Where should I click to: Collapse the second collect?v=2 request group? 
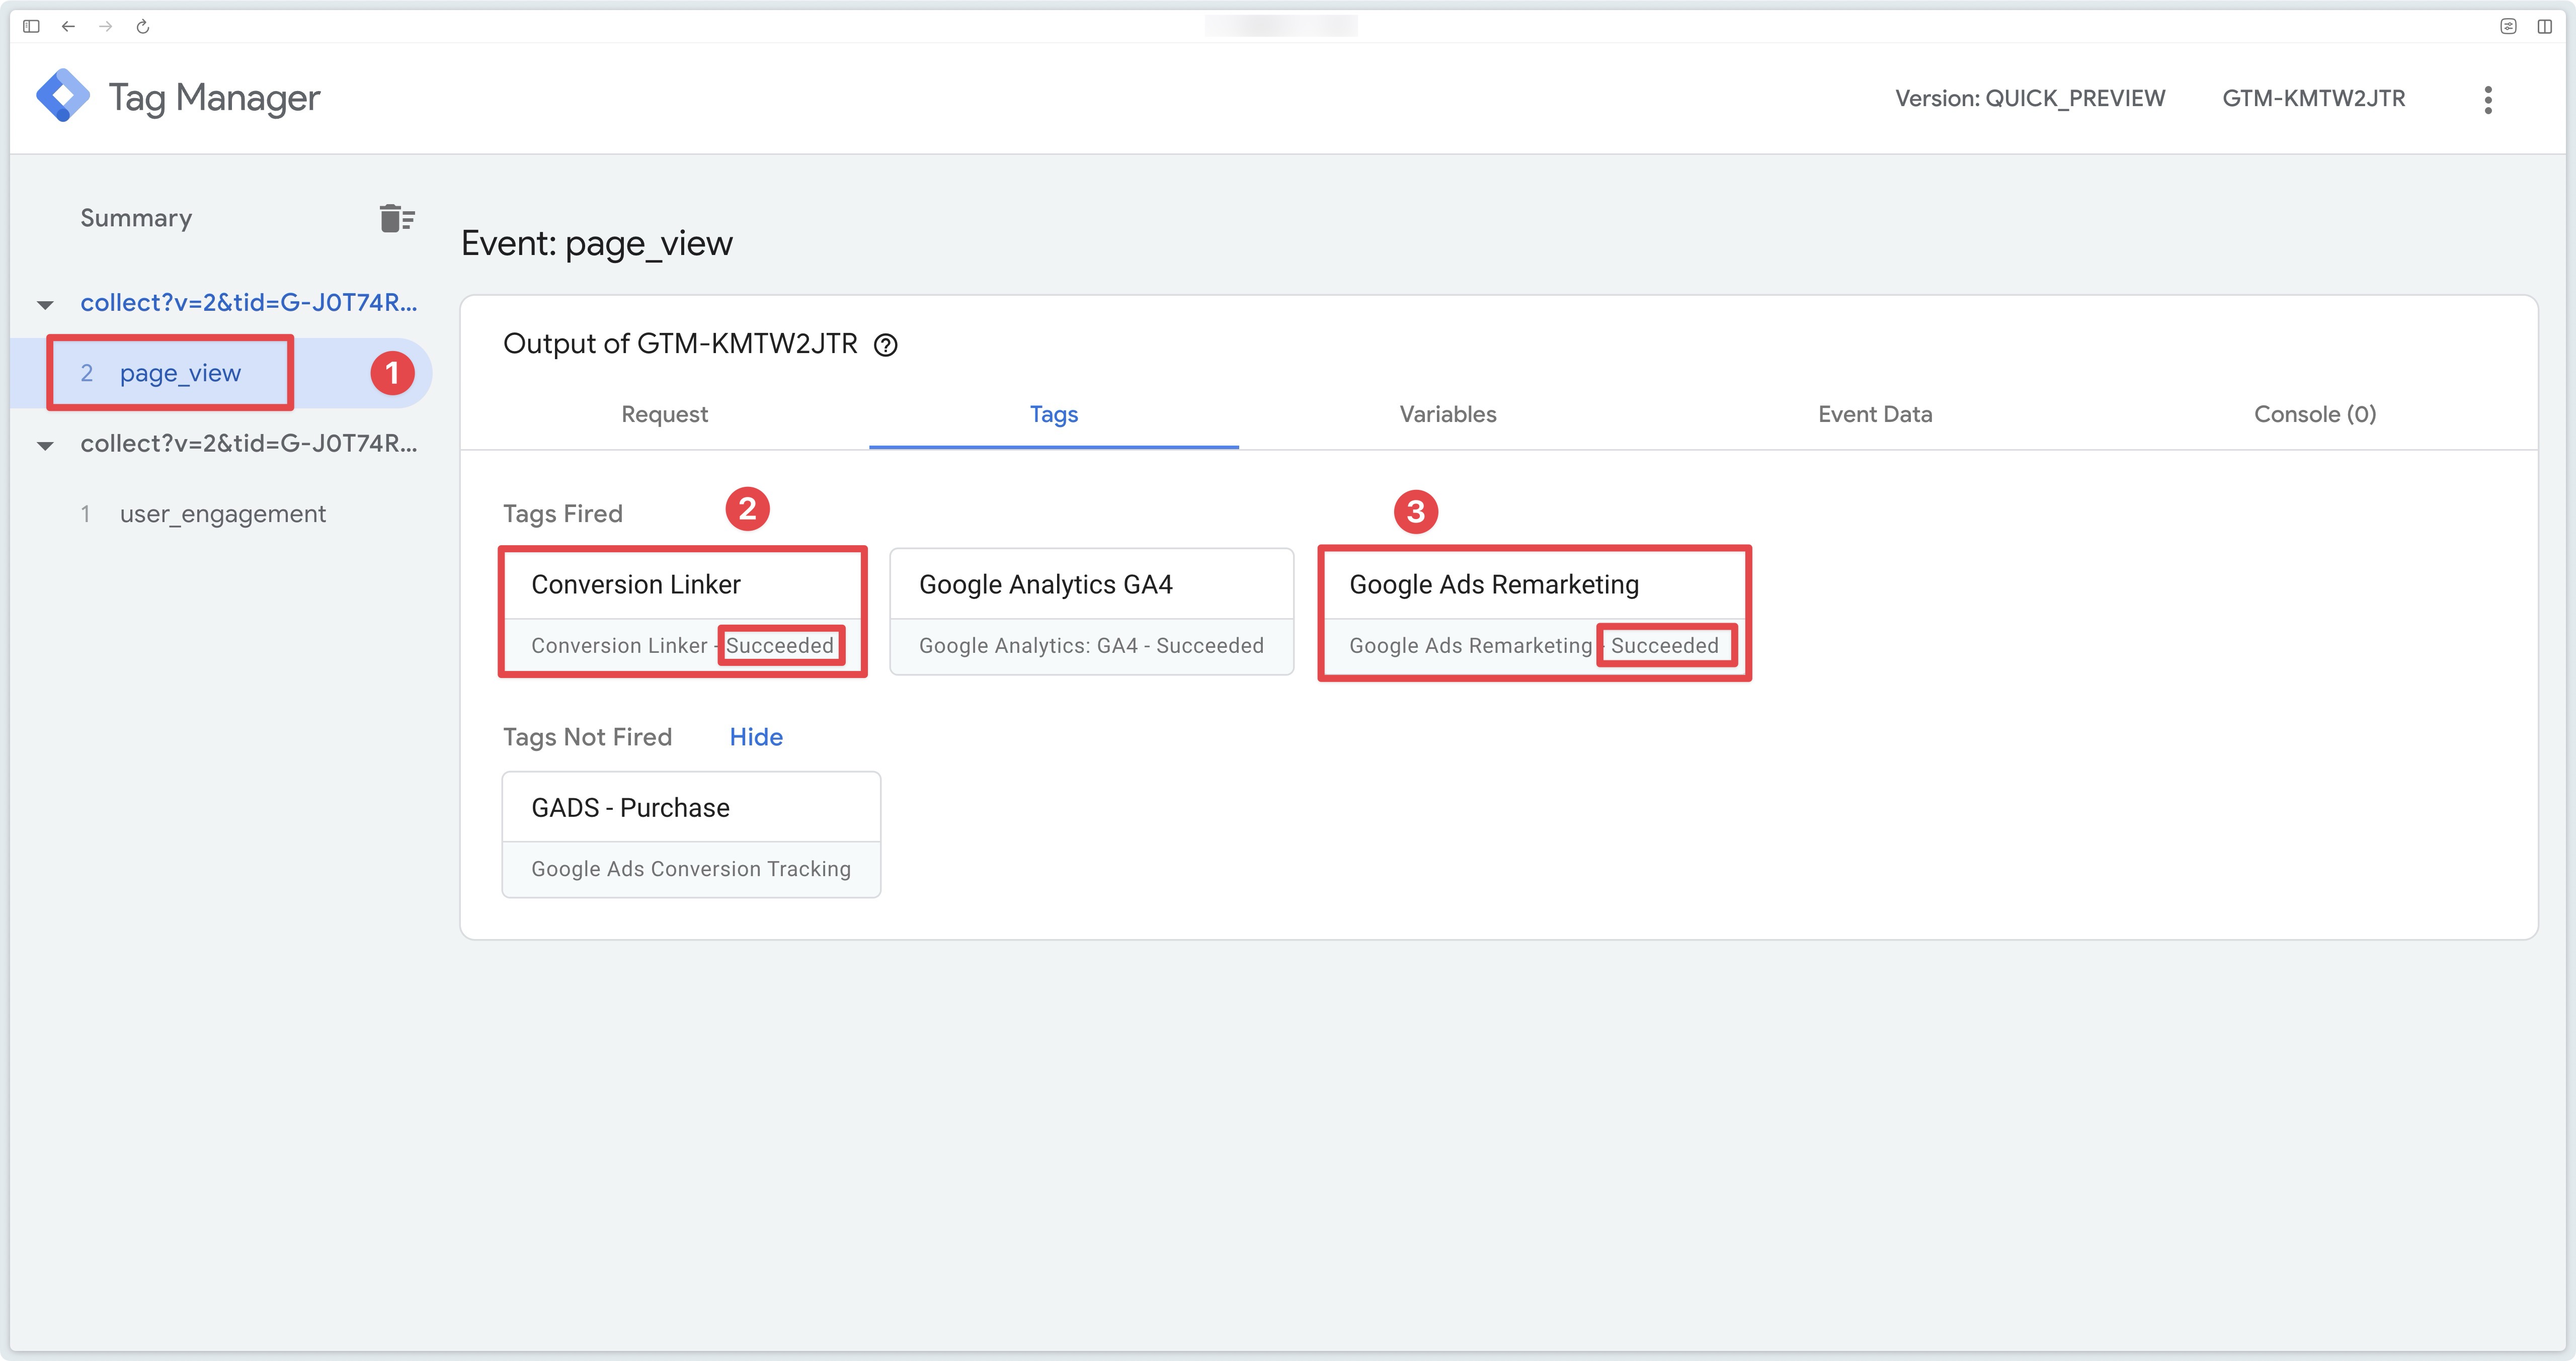(x=45, y=445)
